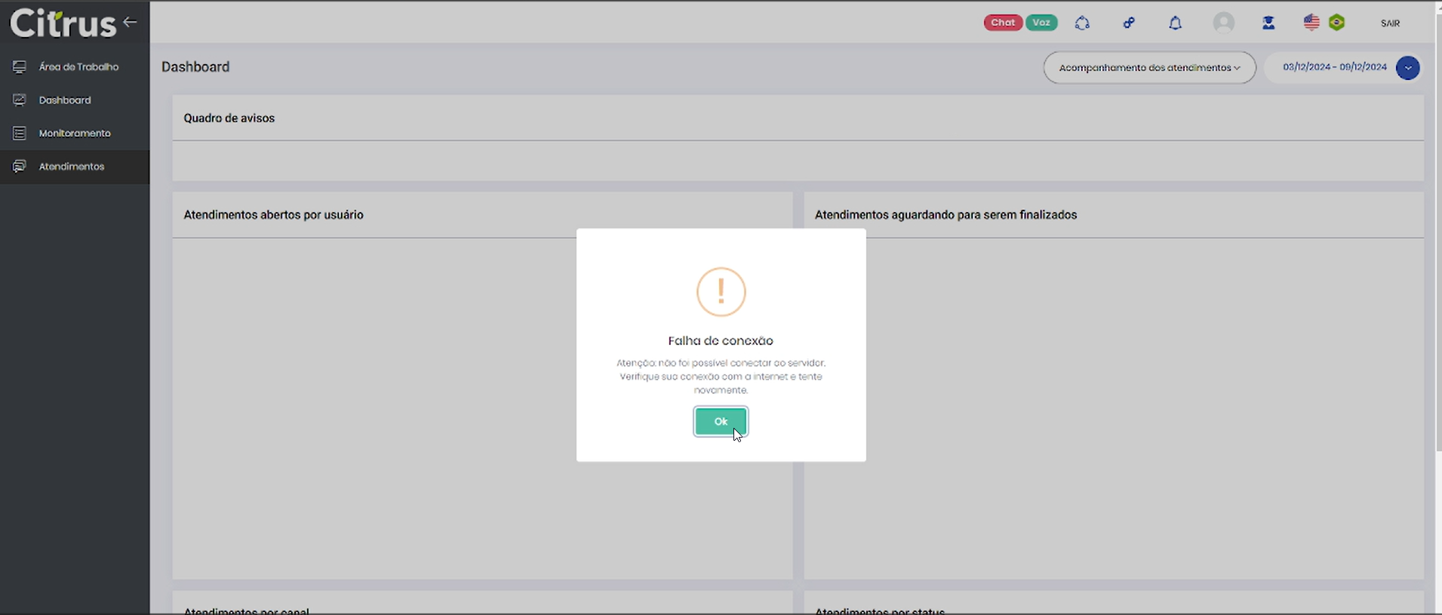Click the Citrus logo
Screen dimensions: 1442x615
click(x=63, y=23)
